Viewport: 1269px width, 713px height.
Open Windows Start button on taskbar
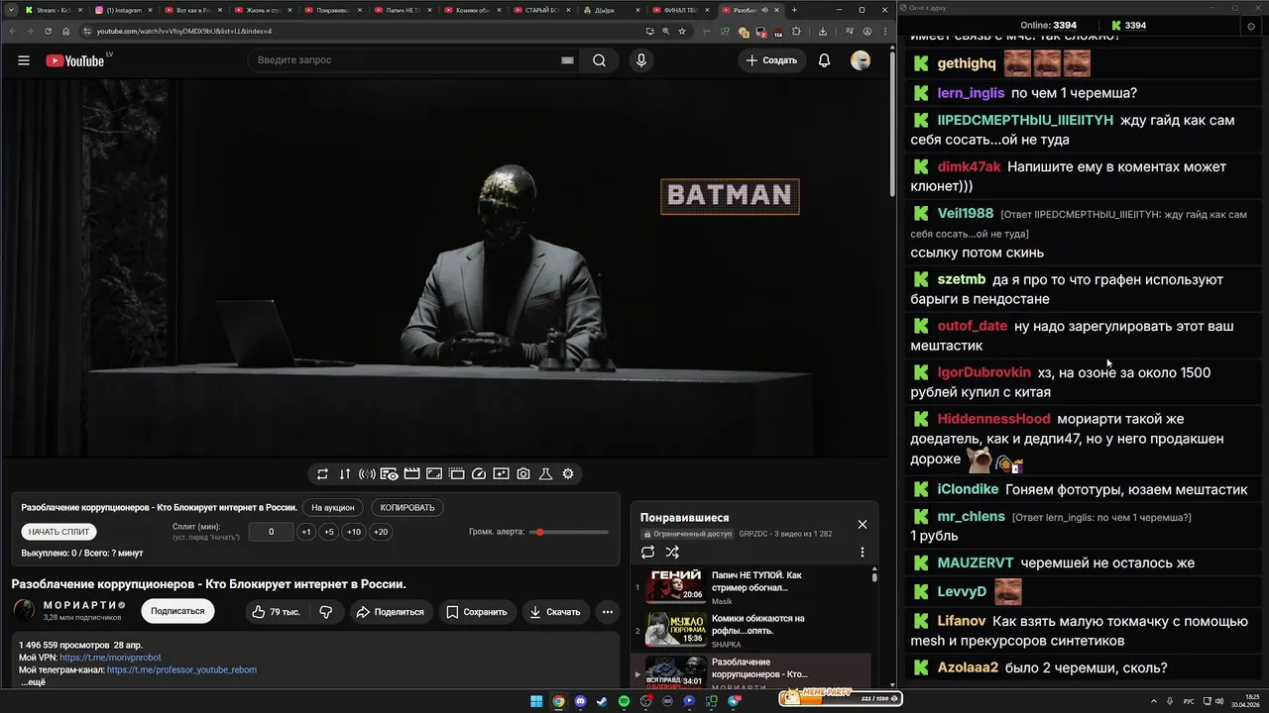536,701
